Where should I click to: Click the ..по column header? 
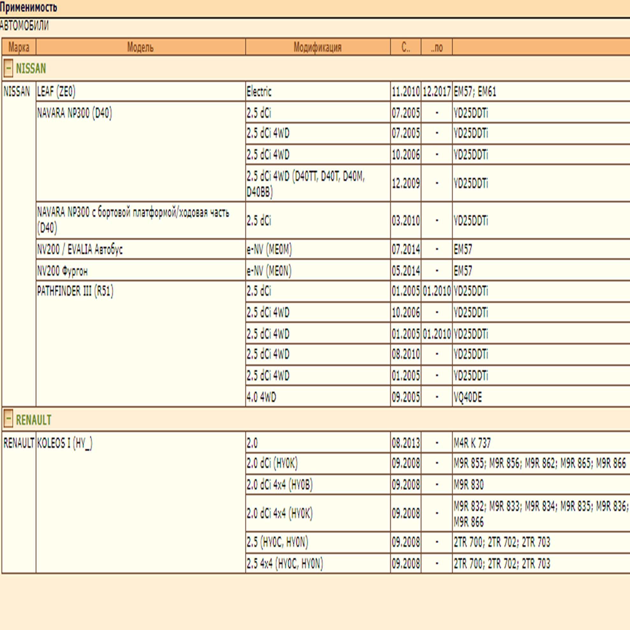point(437,47)
